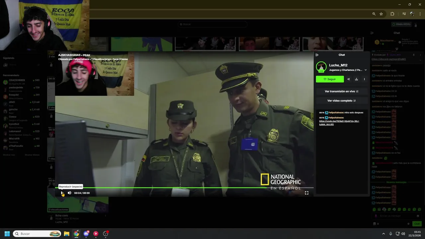Open browser extensions puzzle icon
This screenshot has height=239, width=425.
[392, 14]
